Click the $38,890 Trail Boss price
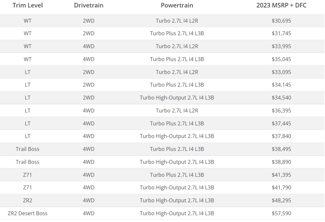This screenshot has height=222, width=325. tap(281, 162)
